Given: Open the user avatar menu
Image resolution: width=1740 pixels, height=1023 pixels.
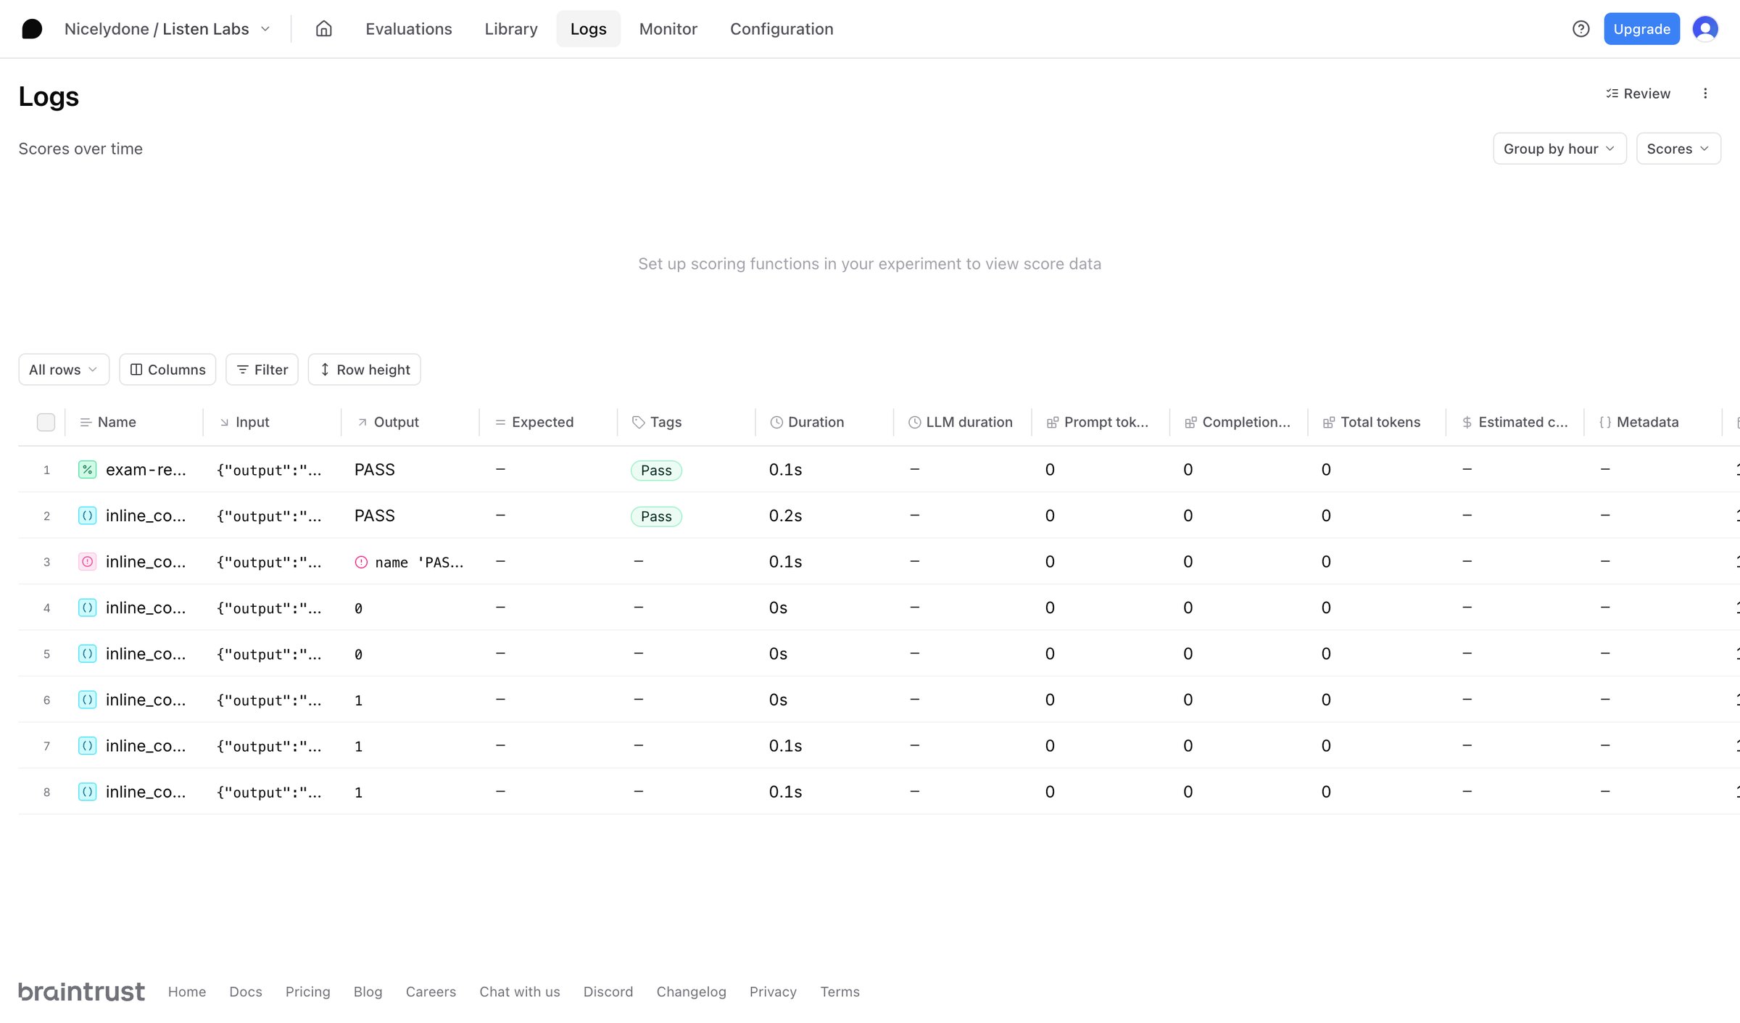Looking at the screenshot, I should (1705, 29).
